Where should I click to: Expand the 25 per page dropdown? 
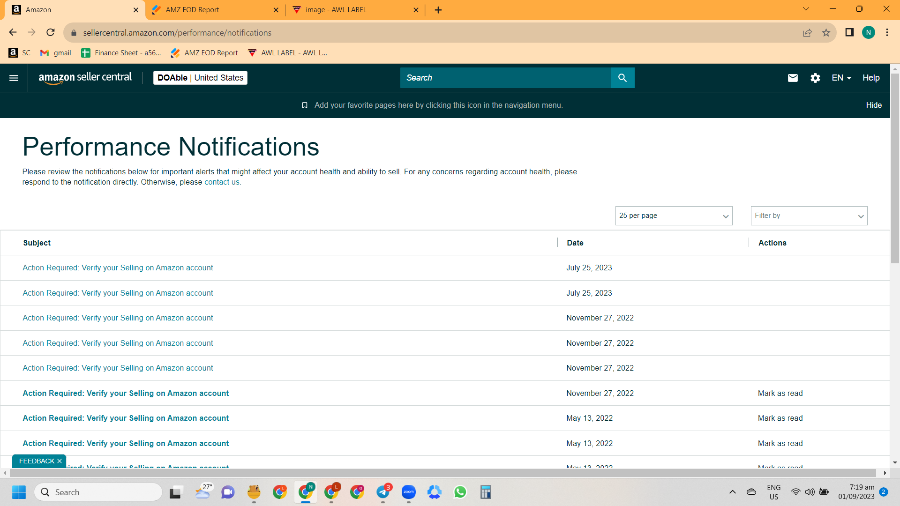click(x=674, y=216)
